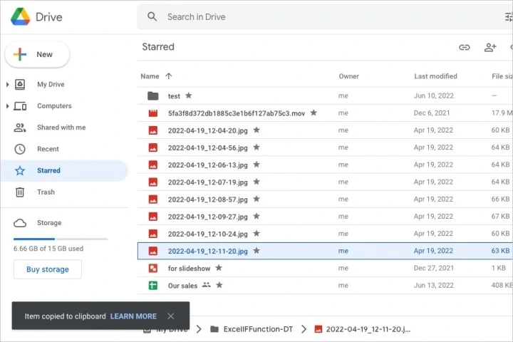Click the Drive title text

click(x=48, y=17)
